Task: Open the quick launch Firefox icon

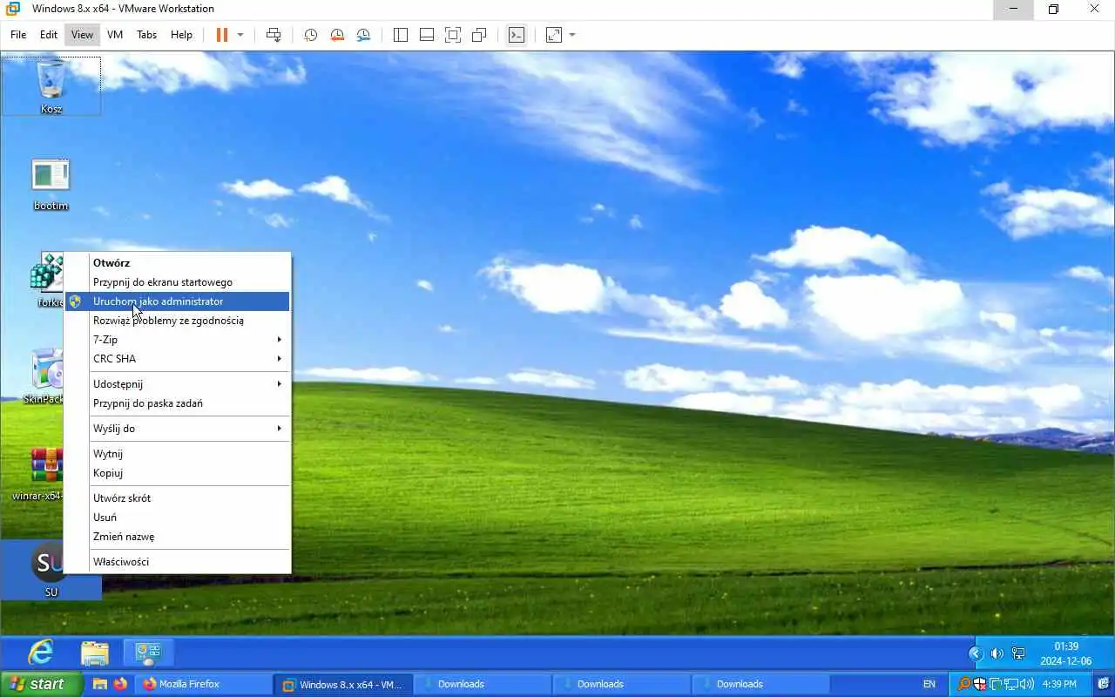Action: tap(119, 684)
